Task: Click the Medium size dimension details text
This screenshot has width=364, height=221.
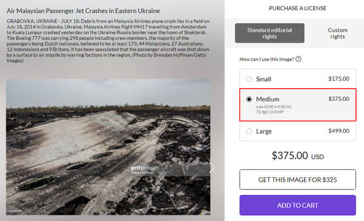Action: tap(274, 109)
